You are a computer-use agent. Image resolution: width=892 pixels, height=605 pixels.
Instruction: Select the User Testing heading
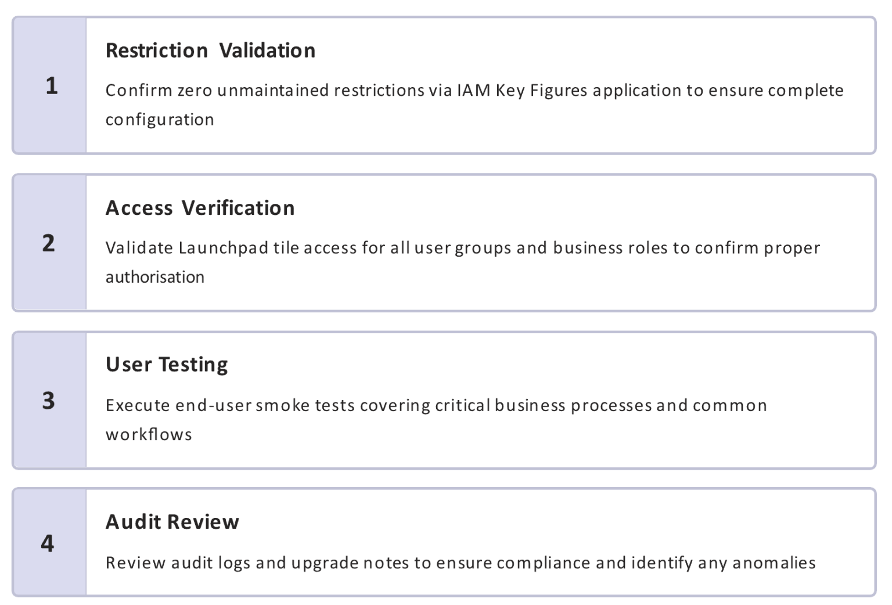[x=167, y=365]
